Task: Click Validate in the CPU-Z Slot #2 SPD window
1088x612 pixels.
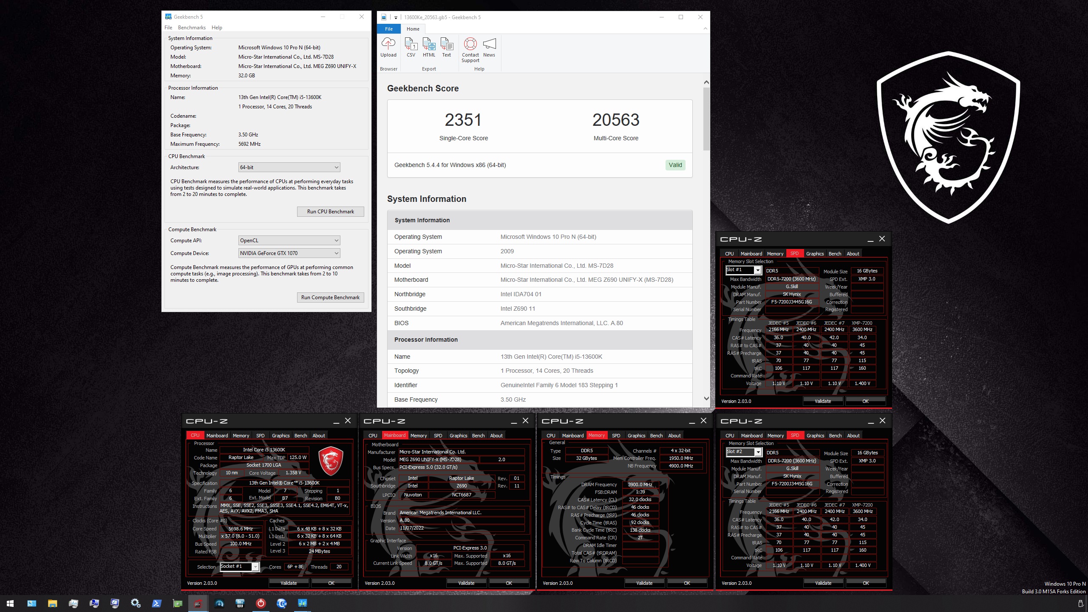Action: [823, 583]
